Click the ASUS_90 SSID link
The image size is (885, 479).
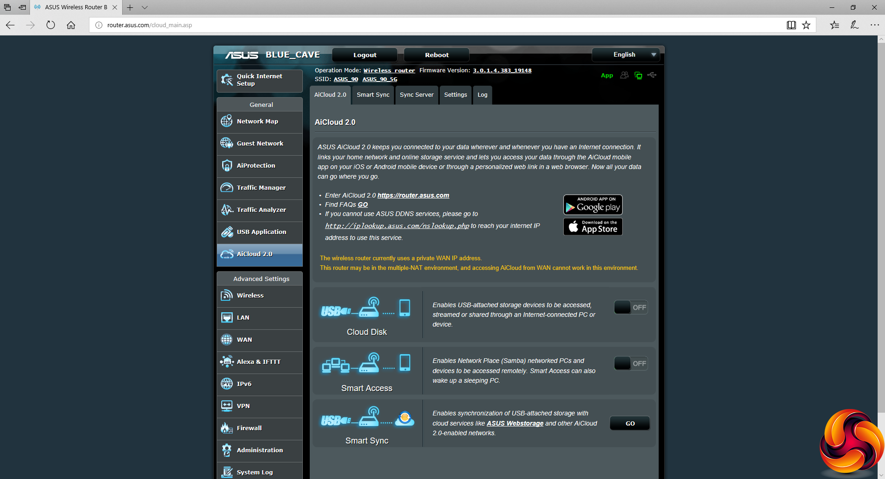(346, 79)
